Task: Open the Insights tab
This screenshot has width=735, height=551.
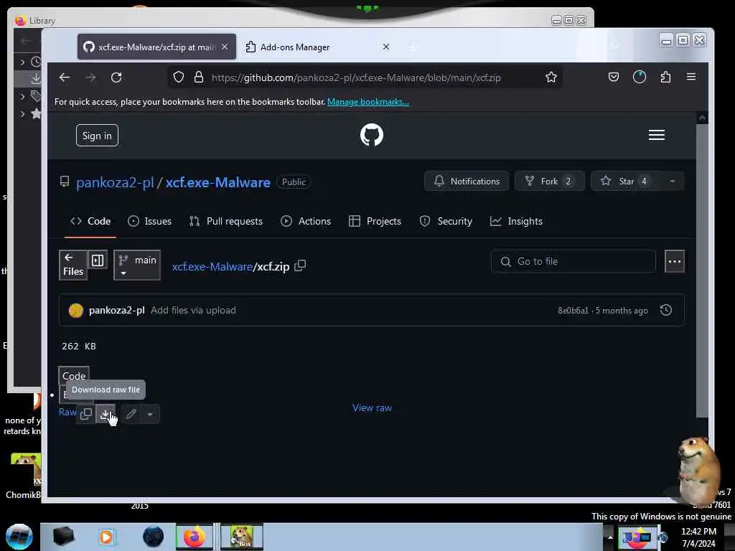Action: pyautogui.click(x=516, y=221)
